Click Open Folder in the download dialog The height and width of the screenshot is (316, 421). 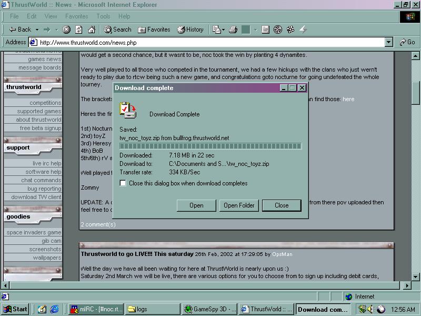239,205
